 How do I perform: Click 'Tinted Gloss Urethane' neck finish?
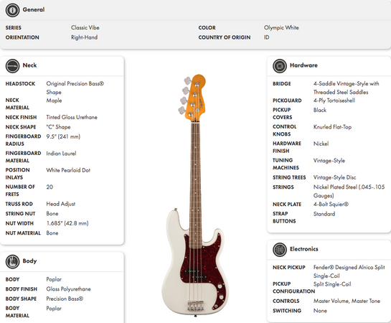(x=72, y=117)
